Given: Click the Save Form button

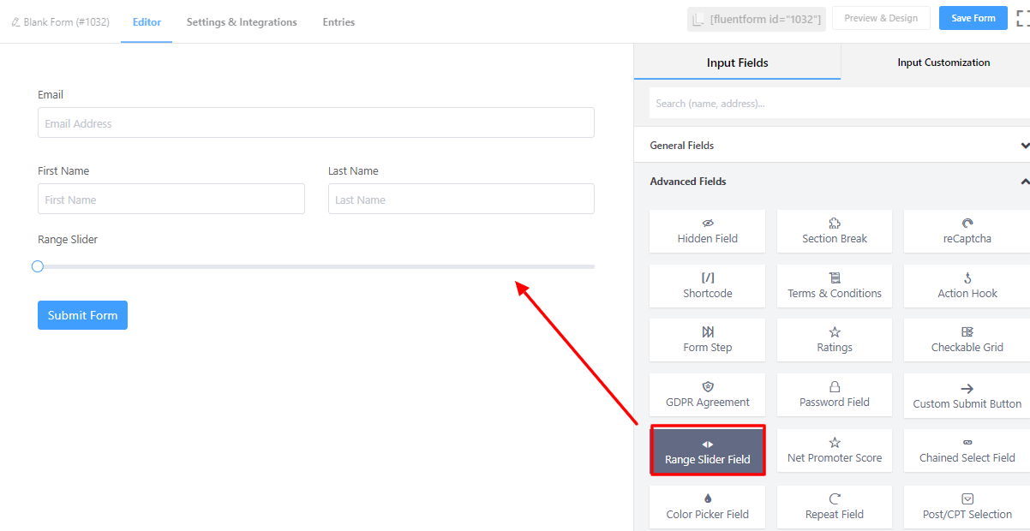Looking at the screenshot, I should [973, 19].
